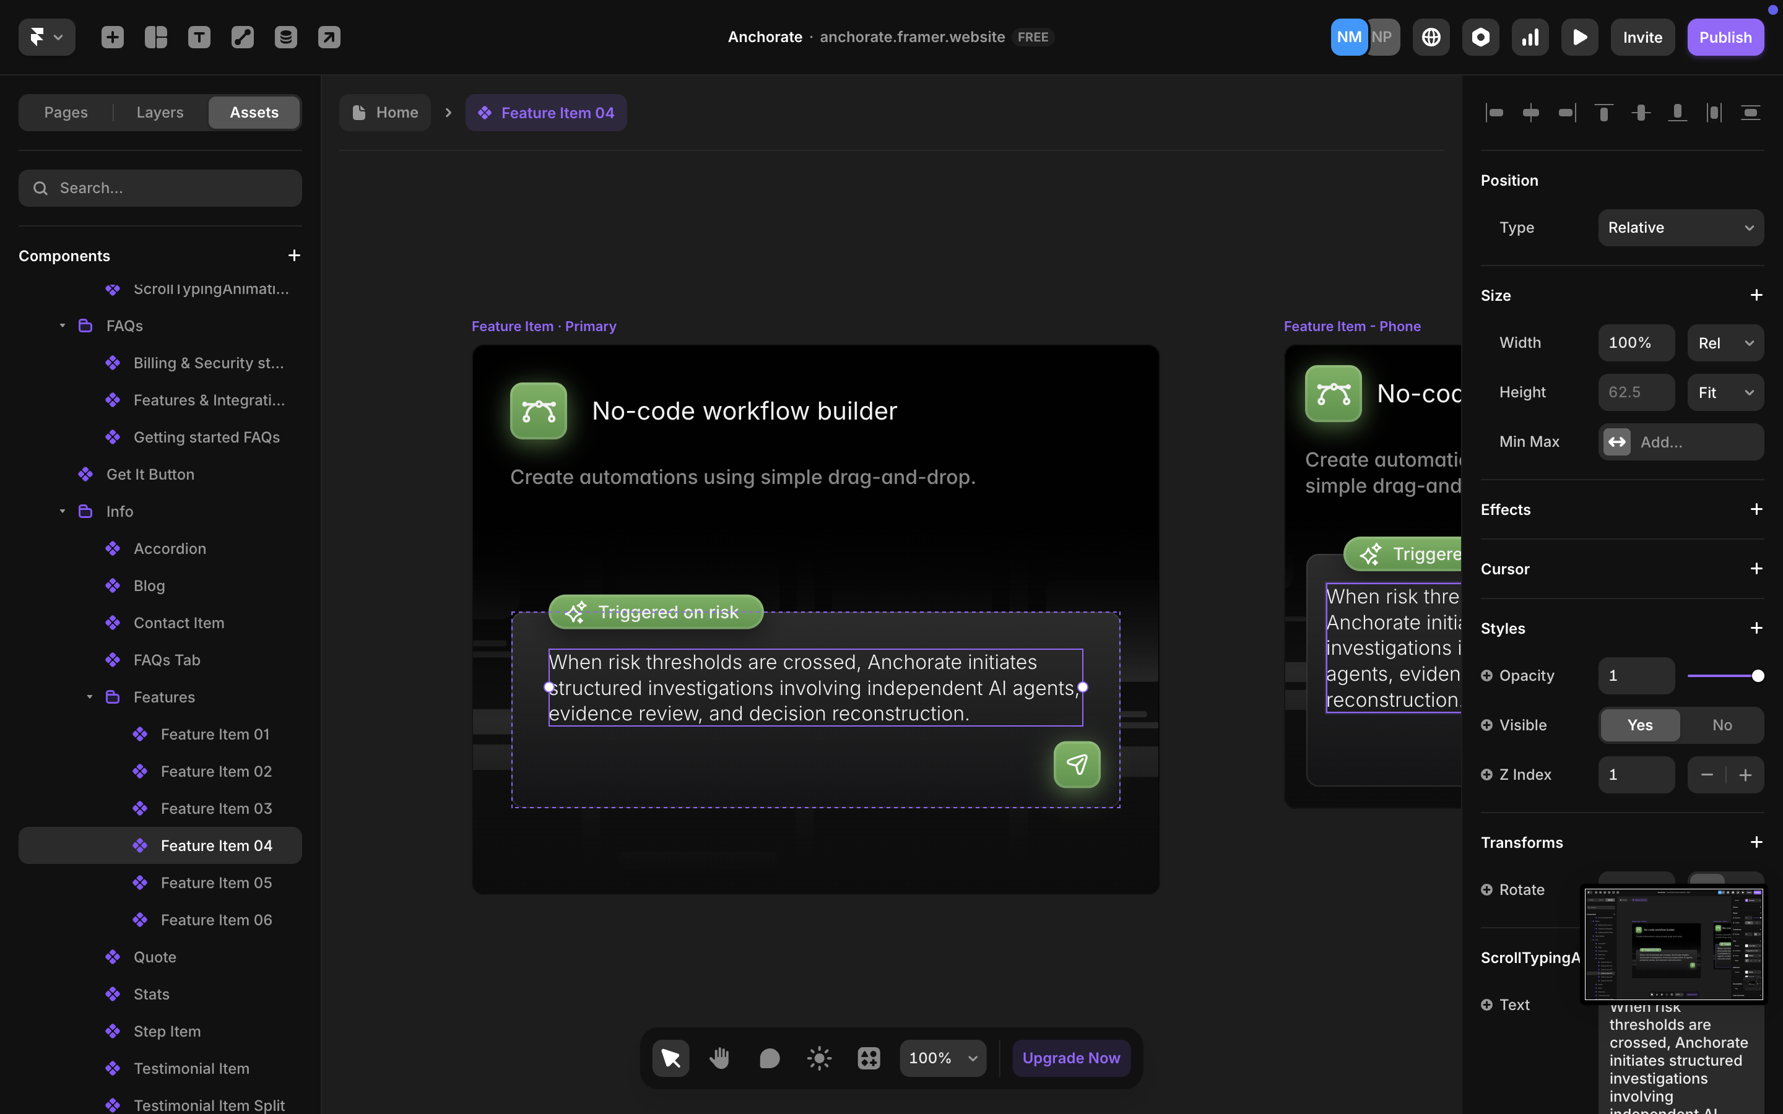This screenshot has height=1114, width=1783.
Task: Click Upgrade Now
Action: click(x=1070, y=1057)
